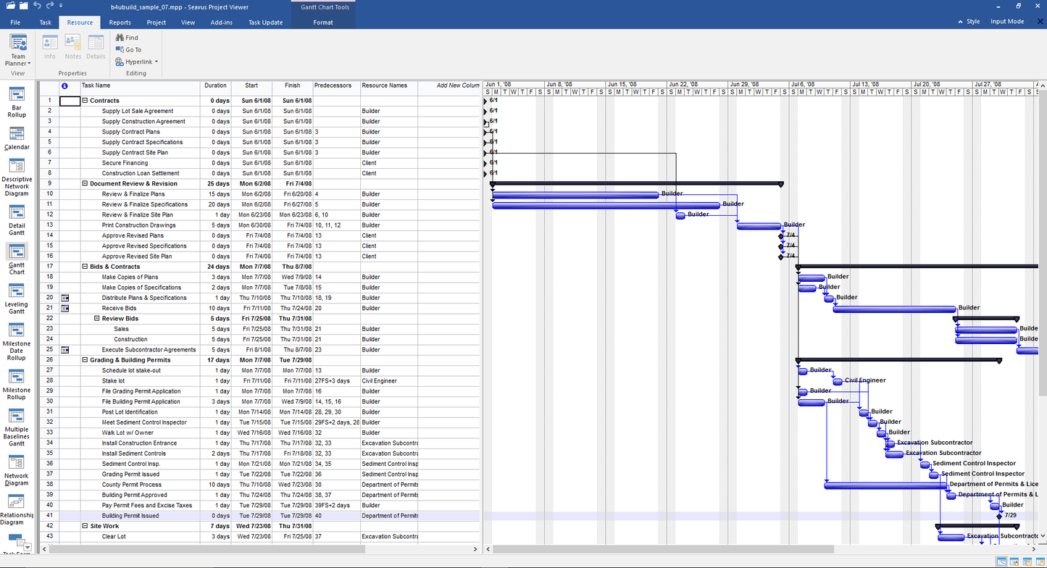Image resolution: width=1047 pixels, height=568 pixels.
Task: Open the Task Update tab
Action: point(265,22)
